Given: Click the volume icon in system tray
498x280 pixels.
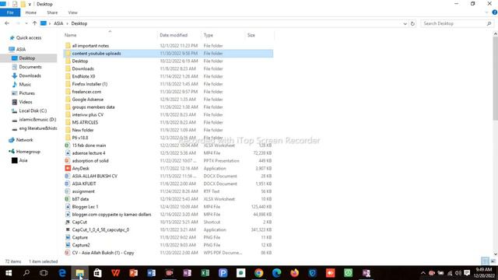Looking at the screenshot, I should [x=458, y=273].
